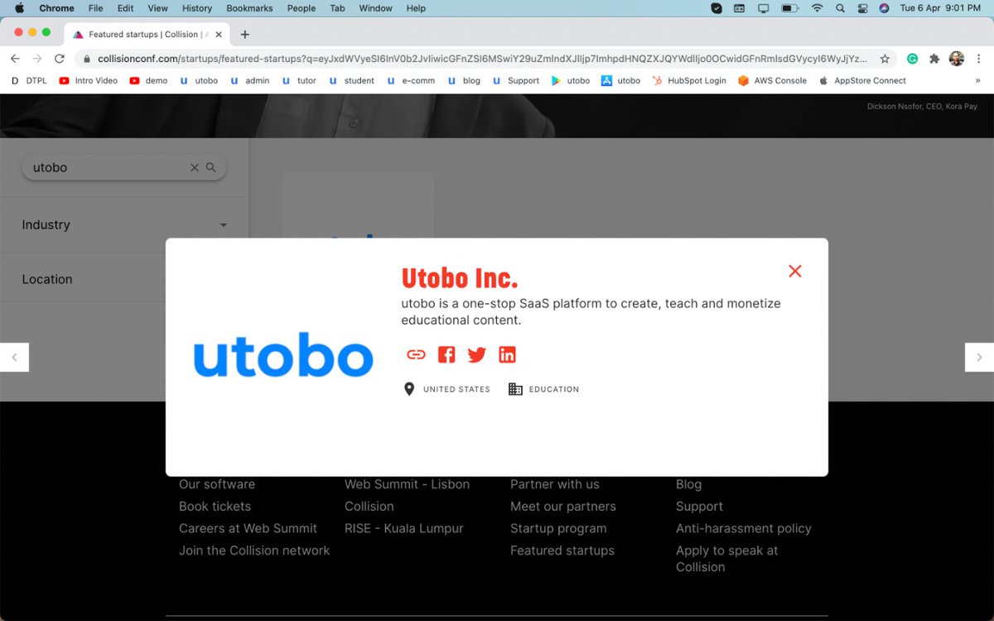The width and height of the screenshot is (994, 621).
Task: Open the History menu
Action: coord(197,8)
